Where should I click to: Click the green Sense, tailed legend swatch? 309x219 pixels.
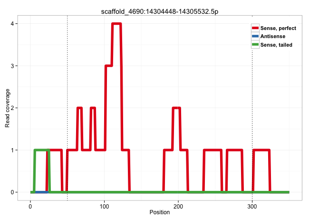255,45
